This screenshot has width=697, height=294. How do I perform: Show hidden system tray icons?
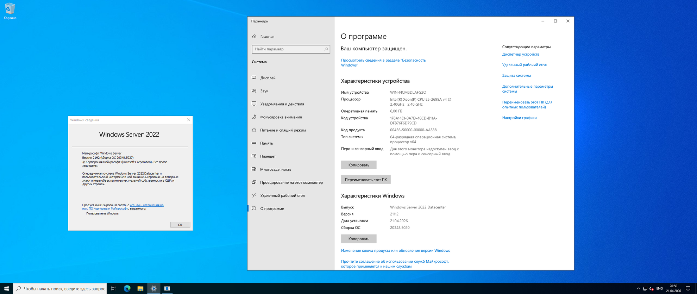click(638, 288)
